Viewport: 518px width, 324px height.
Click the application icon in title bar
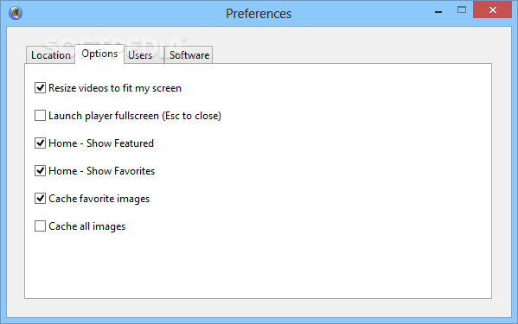pos(16,13)
